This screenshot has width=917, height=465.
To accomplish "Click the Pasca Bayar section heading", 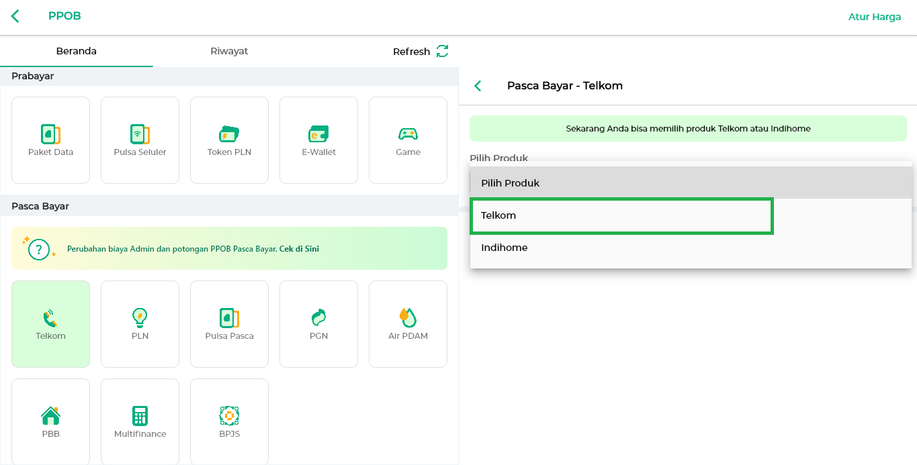I will [x=40, y=206].
